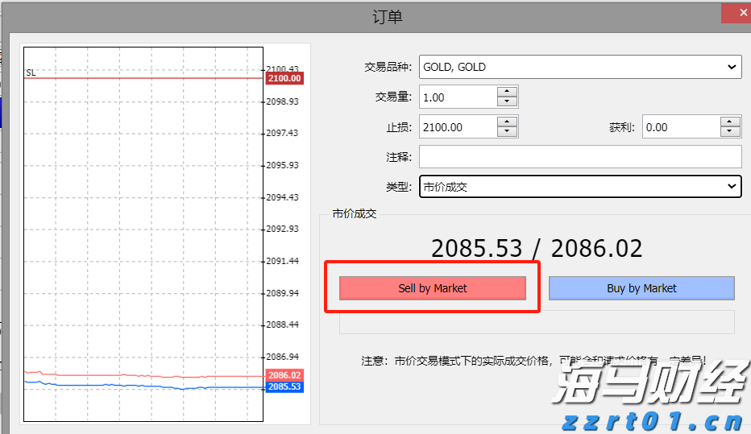
Task: Decrease 交易量 volume with down arrow
Action: (x=507, y=102)
